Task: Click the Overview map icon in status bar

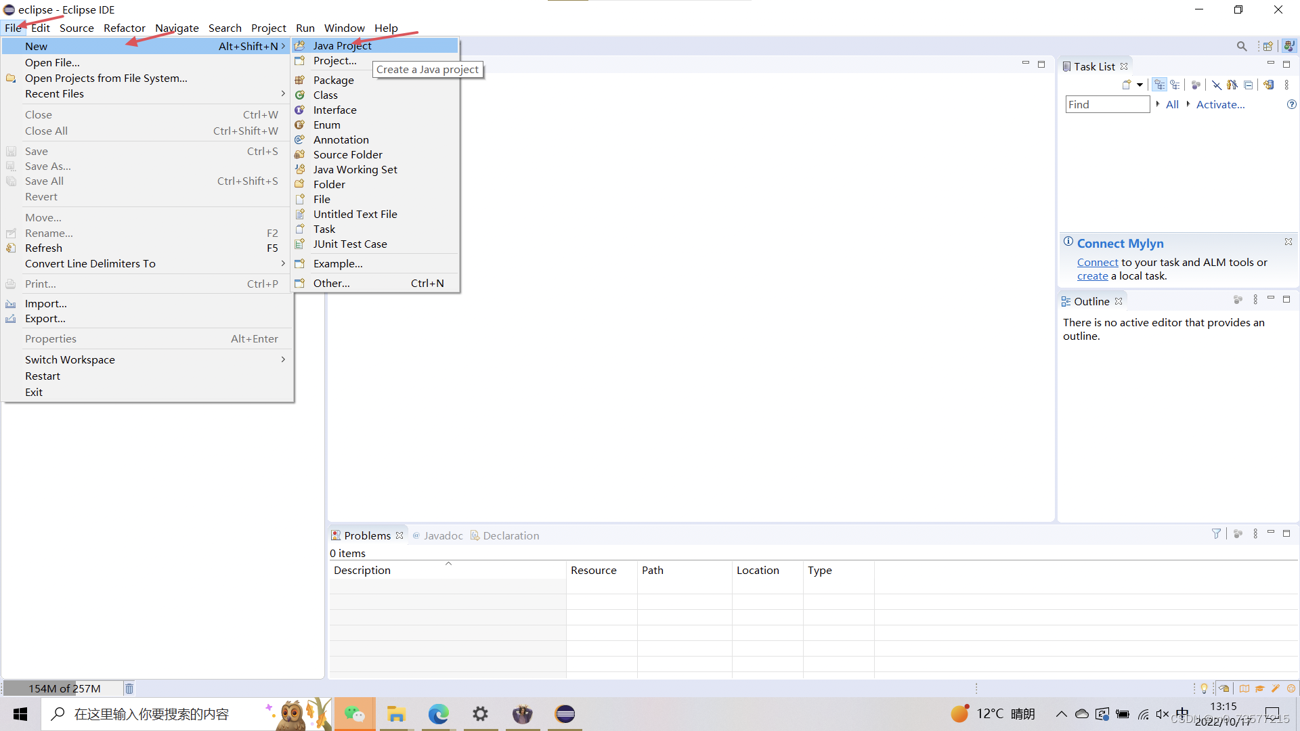Action: tap(1244, 688)
